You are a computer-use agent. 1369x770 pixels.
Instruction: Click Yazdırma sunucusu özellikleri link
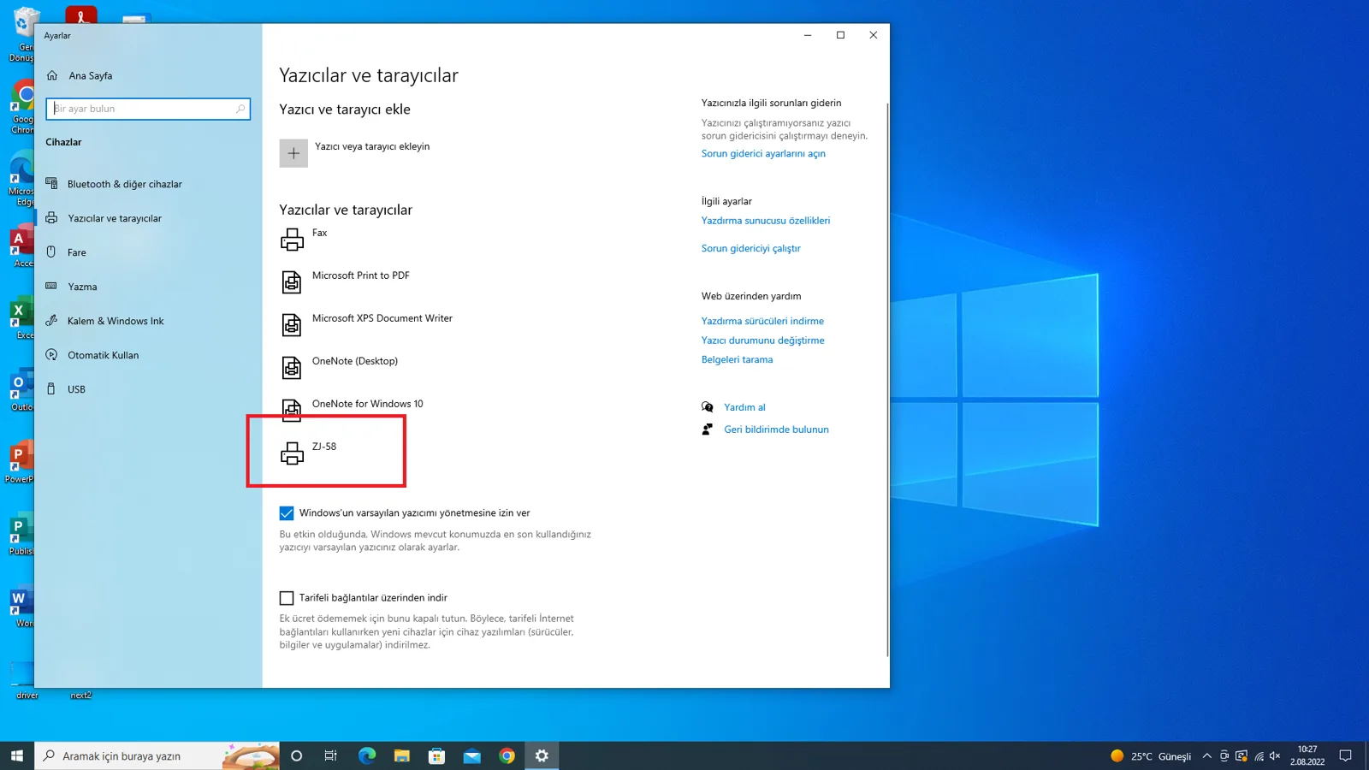pyautogui.click(x=766, y=221)
